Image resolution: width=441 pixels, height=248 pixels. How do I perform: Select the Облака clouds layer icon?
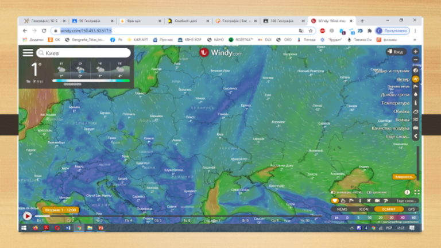416,111
